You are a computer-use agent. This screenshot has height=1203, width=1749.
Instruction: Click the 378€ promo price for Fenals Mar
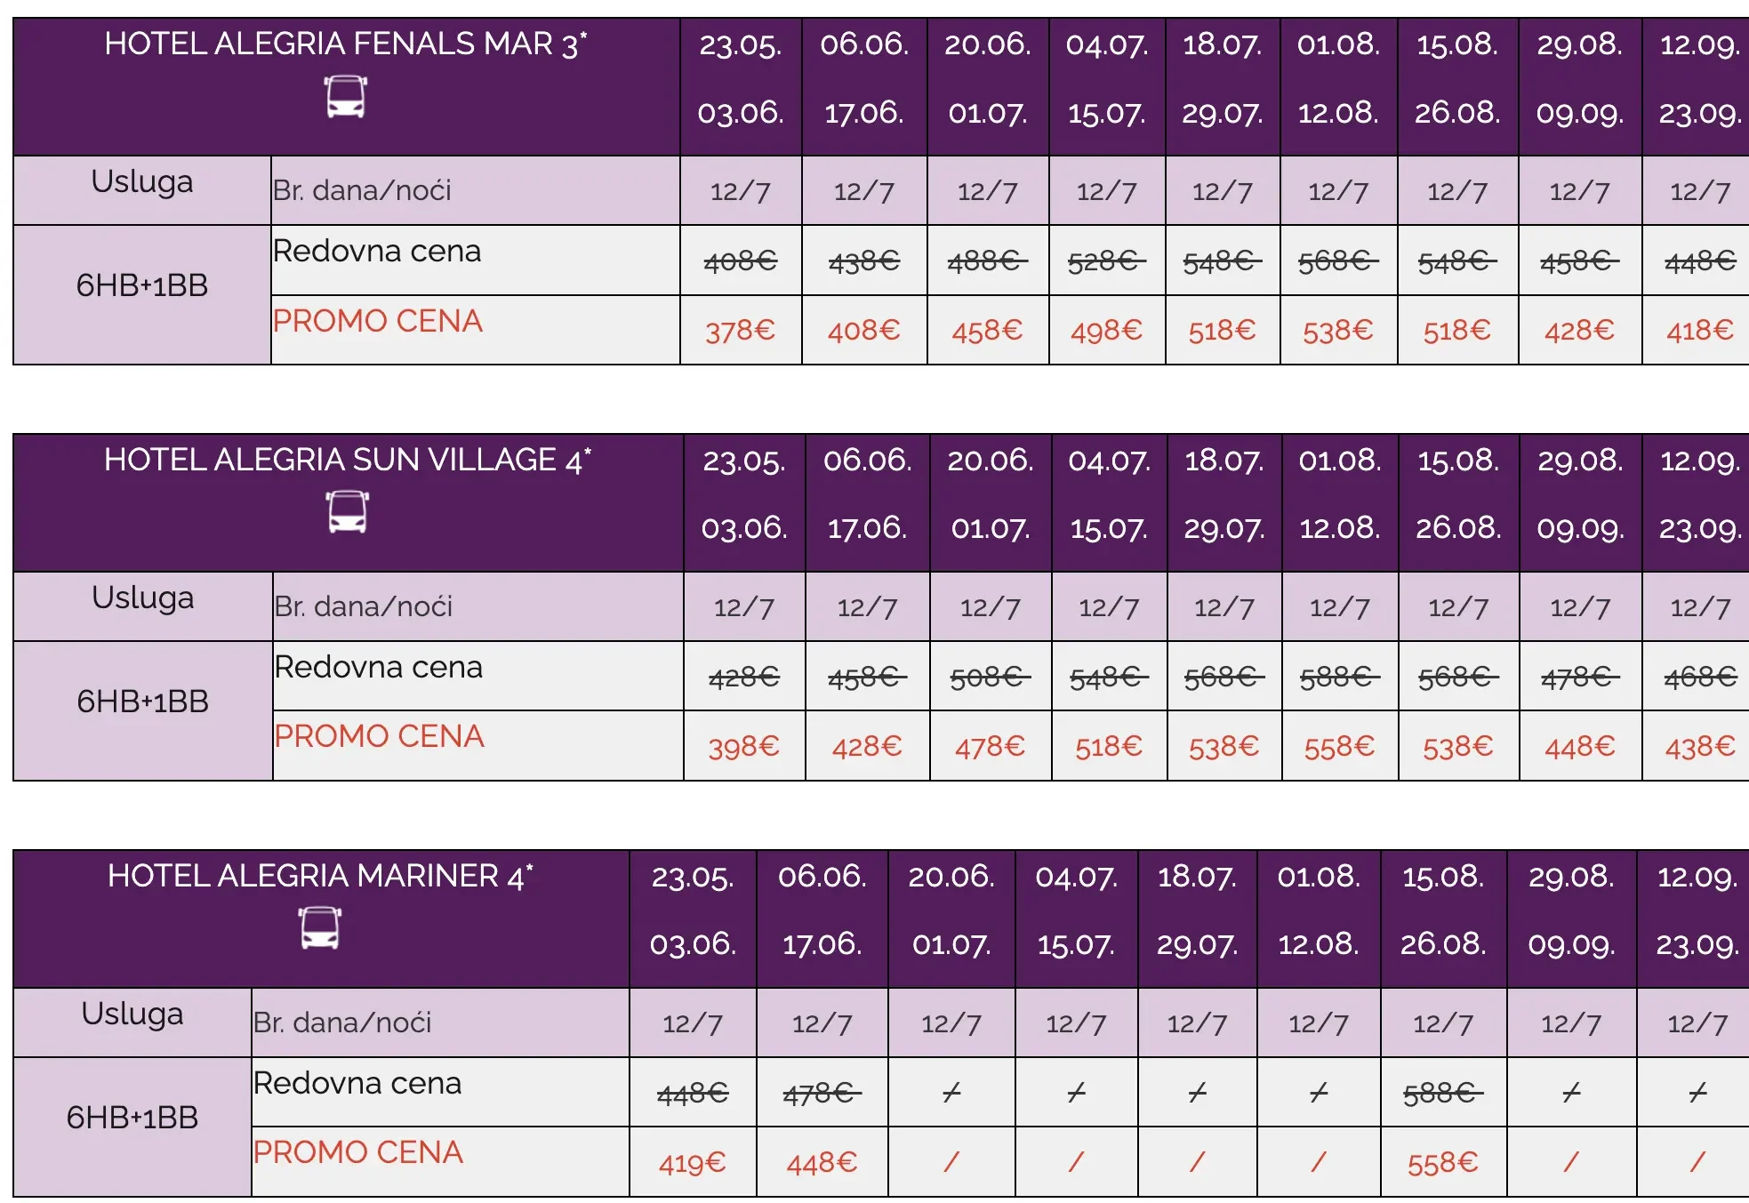coord(741,331)
